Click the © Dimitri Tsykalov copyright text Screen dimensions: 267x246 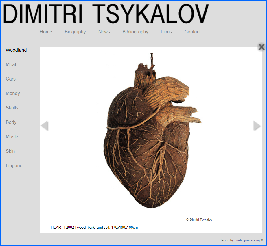pyautogui.click(x=199, y=219)
